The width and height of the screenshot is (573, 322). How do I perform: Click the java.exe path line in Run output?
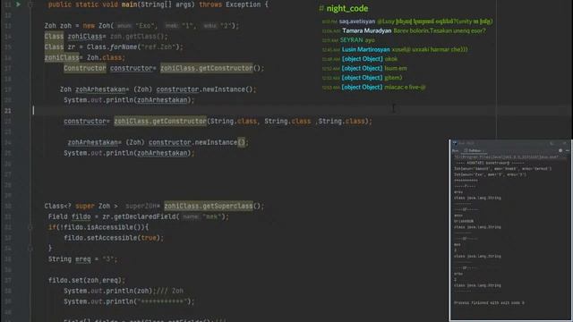[506, 157]
